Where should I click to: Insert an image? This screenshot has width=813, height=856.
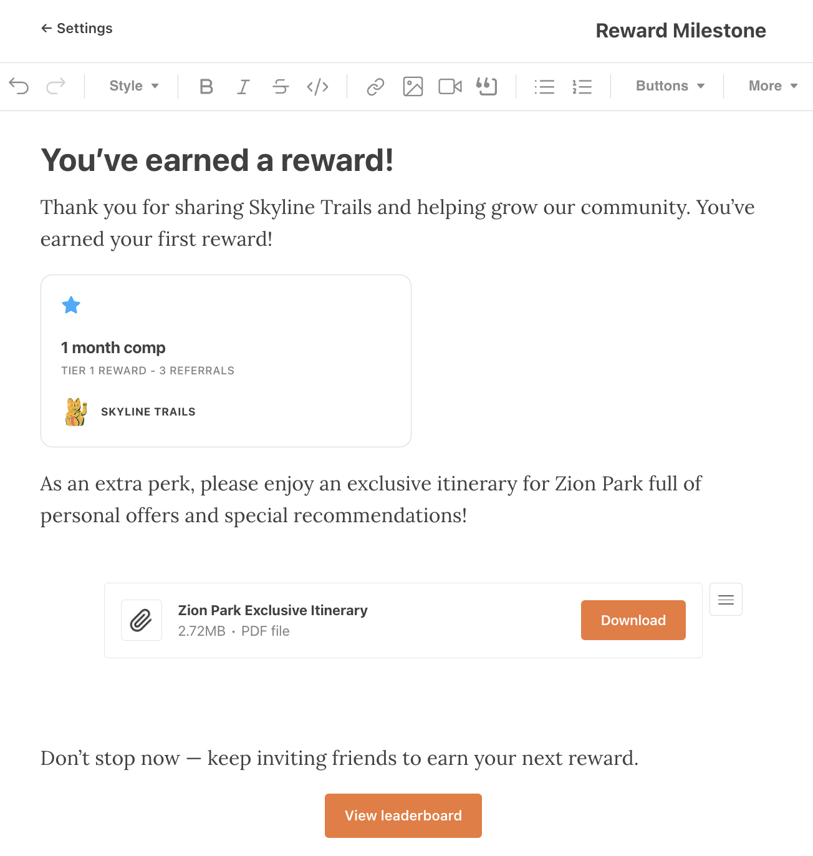point(413,86)
